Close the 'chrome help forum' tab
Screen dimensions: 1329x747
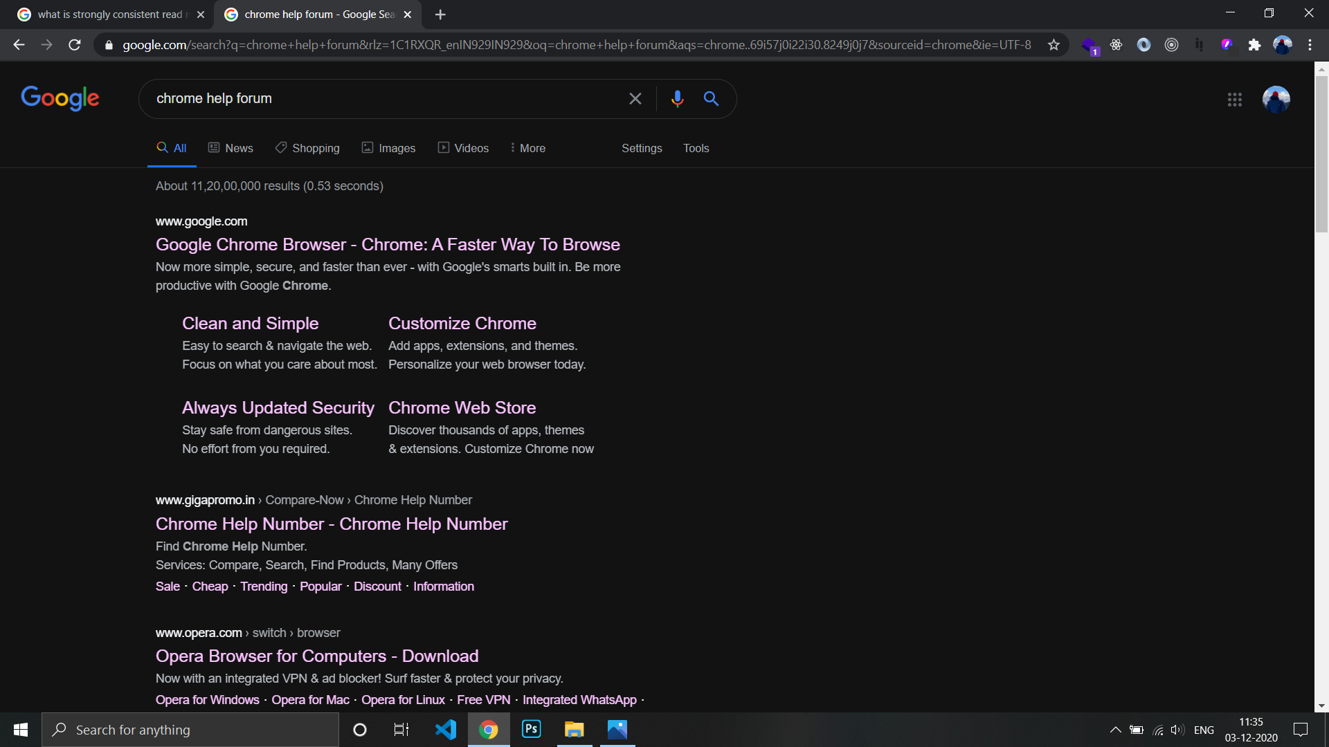pyautogui.click(x=408, y=15)
